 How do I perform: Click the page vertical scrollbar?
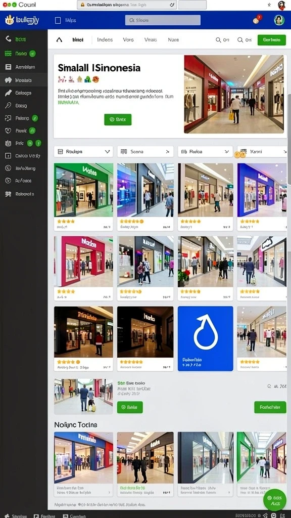coord(289,139)
